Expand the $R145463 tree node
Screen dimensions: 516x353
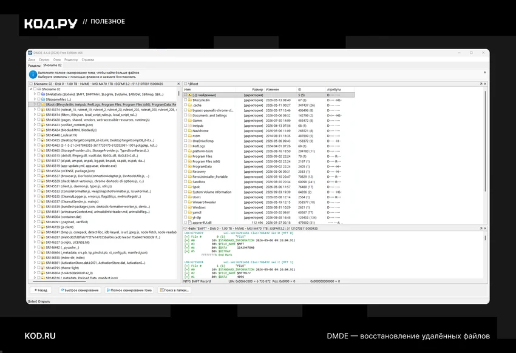point(35,146)
